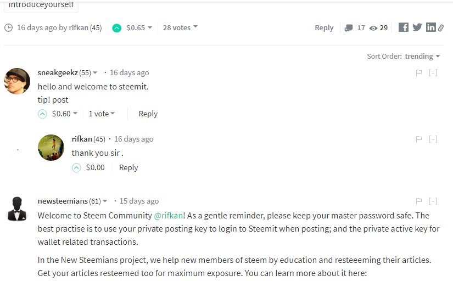453x281 pixels.
Task: Share post on Twitter
Action: 417,27
